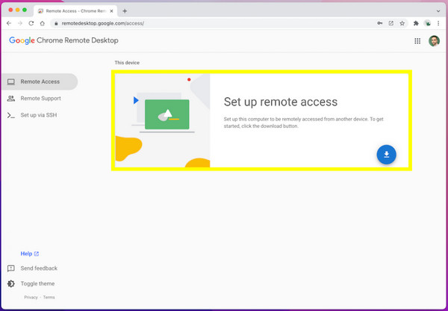Click the blue download button
Screen dimensions: 448x311
[386, 155]
